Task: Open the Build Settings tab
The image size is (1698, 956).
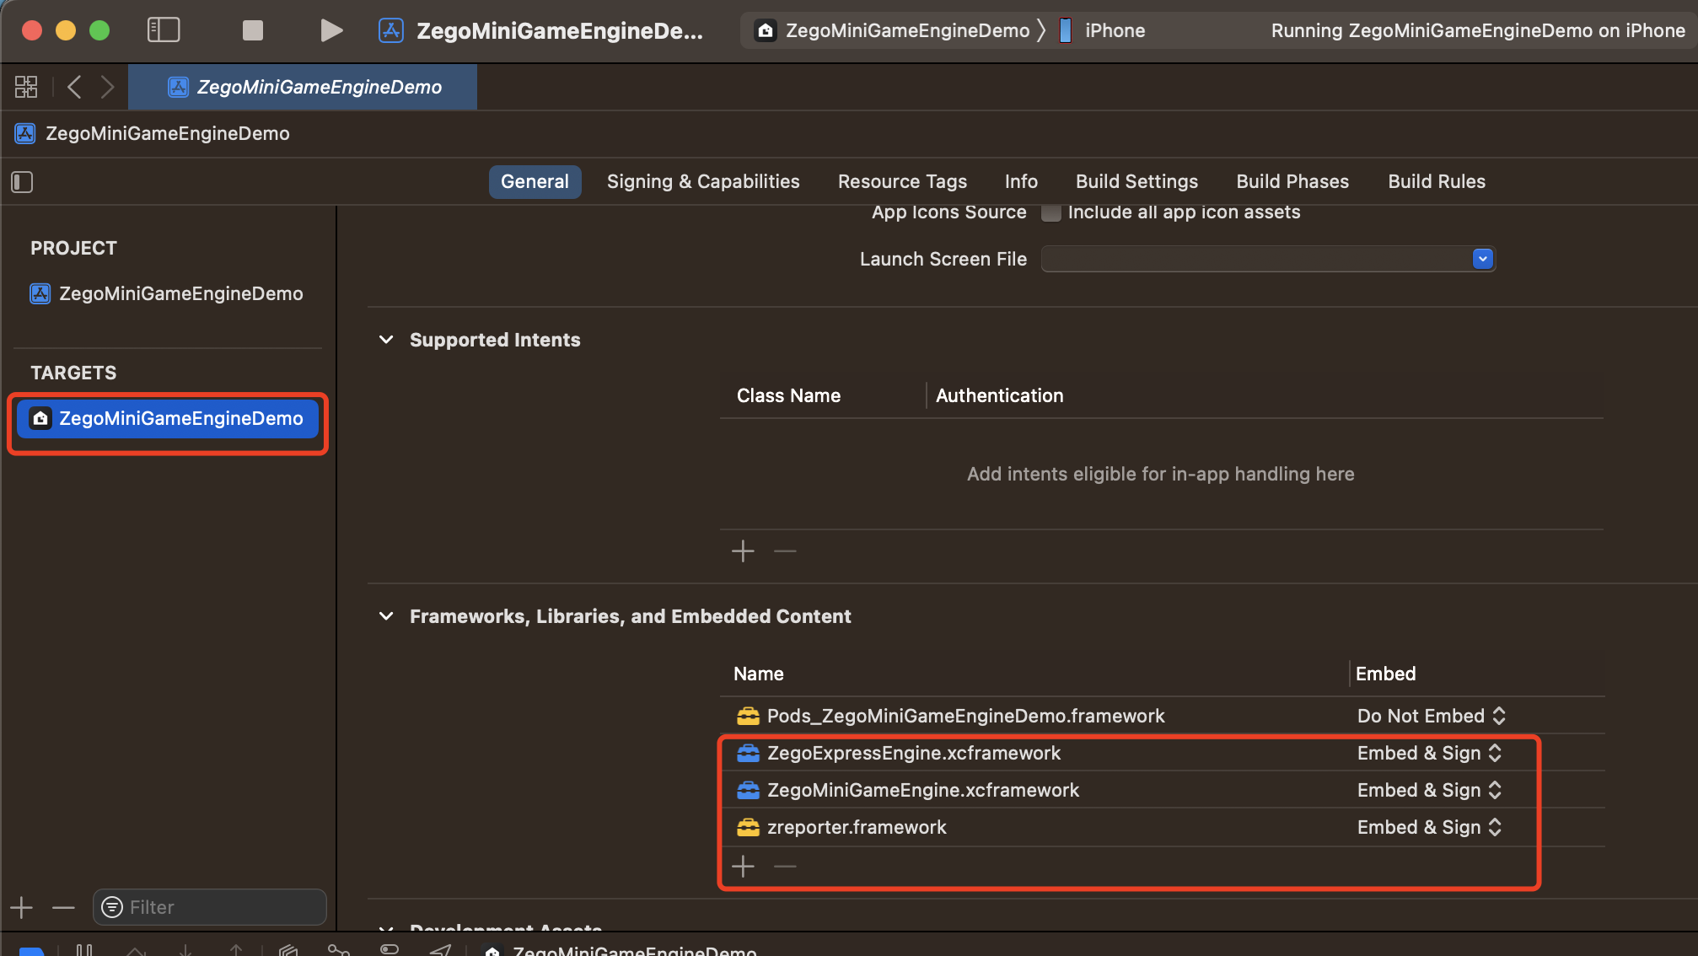Action: coord(1136,181)
